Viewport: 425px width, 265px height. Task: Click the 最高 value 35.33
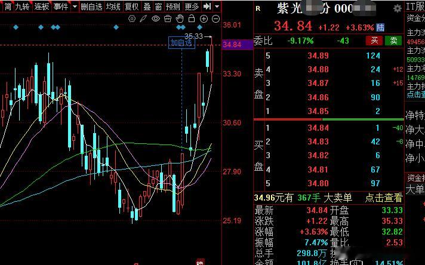(392, 221)
